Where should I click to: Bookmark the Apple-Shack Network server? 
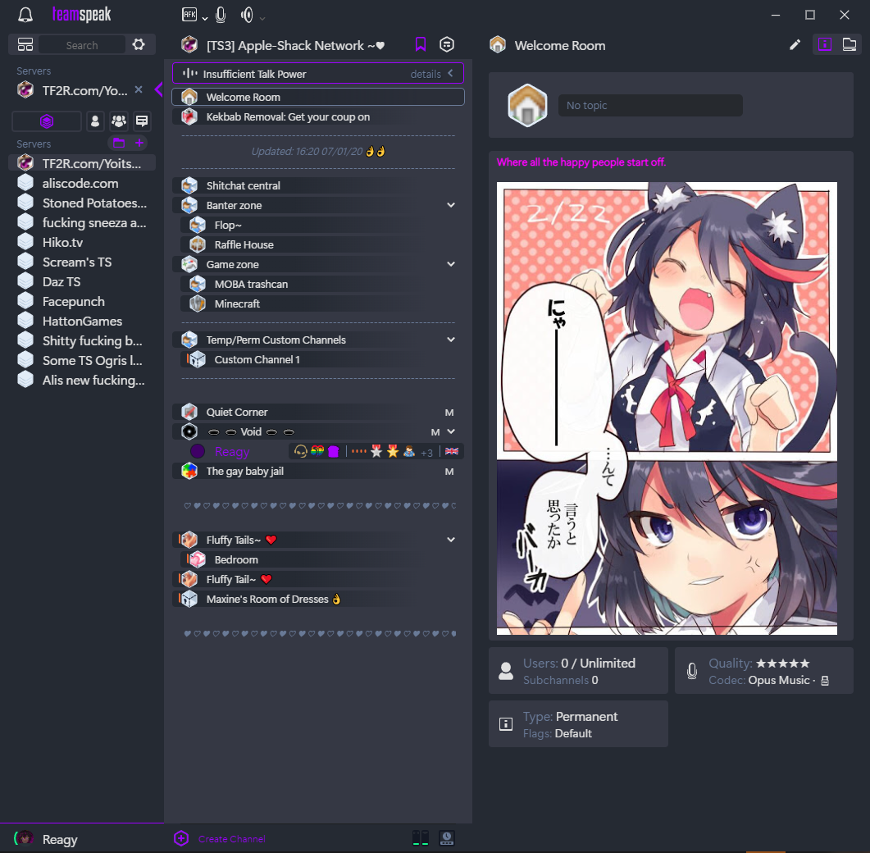tap(421, 44)
